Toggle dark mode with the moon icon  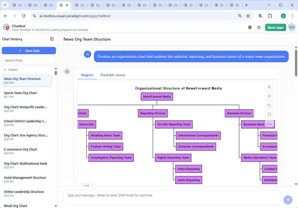click(x=259, y=27)
